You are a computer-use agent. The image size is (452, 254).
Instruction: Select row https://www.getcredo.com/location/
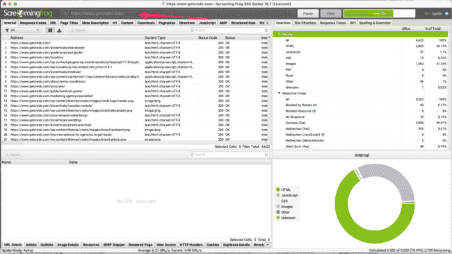pos(135,57)
